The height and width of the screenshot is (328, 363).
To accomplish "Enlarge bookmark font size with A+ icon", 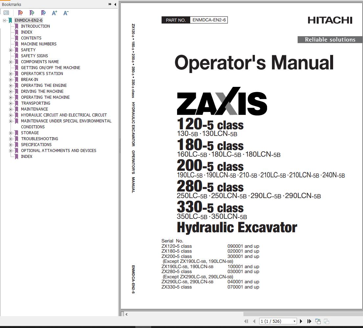I will point(55,13).
